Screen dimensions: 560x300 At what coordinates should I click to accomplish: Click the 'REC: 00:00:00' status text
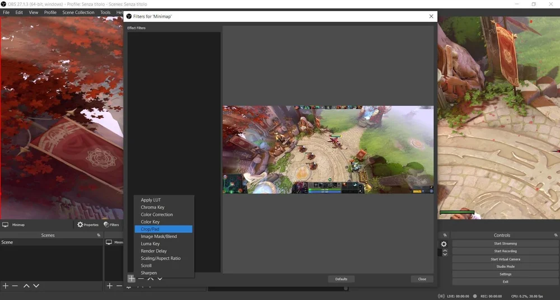(x=491, y=296)
